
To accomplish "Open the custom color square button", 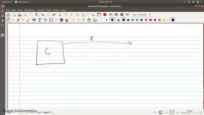I will coord(173,20).
